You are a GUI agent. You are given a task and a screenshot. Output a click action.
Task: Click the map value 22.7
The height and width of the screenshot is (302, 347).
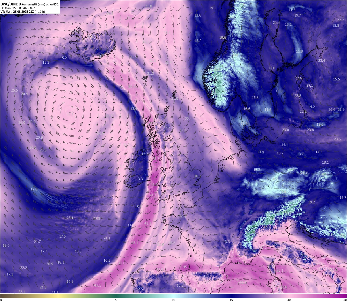[341, 19]
